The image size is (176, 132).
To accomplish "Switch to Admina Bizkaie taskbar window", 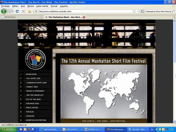I will (x=50, y=129).
